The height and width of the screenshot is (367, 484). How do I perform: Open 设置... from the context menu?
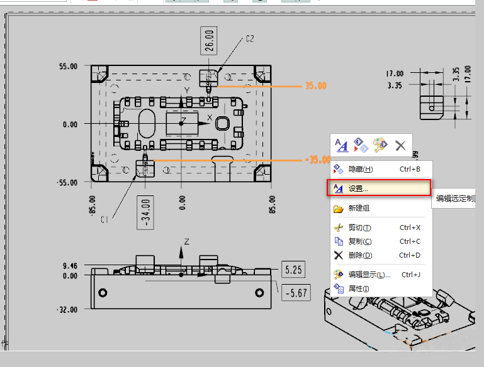(x=358, y=188)
